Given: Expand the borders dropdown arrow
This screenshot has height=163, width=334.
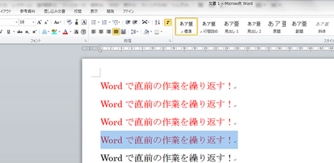Looking at the screenshot, I should pyautogui.click(x=161, y=32).
